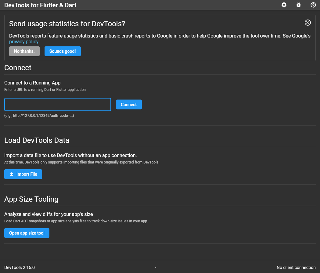Select the DevTools 2.15.0 version text

tap(20, 267)
